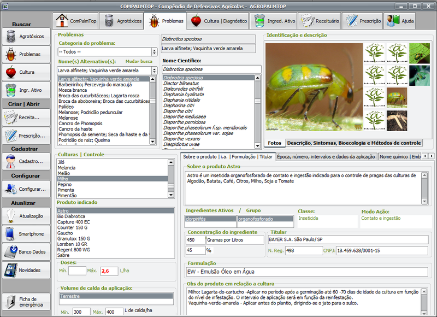
Task: Switch to the Agrotóxicos top tab
Action: click(x=121, y=21)
